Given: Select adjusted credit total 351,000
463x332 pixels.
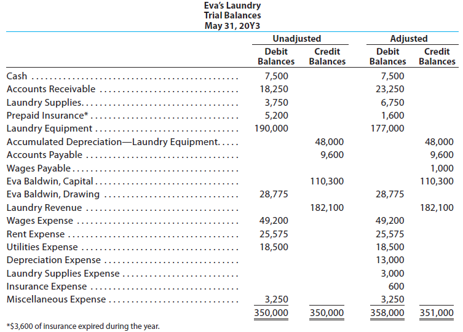Looking at the screenshot, I should [x=437, y=313].
